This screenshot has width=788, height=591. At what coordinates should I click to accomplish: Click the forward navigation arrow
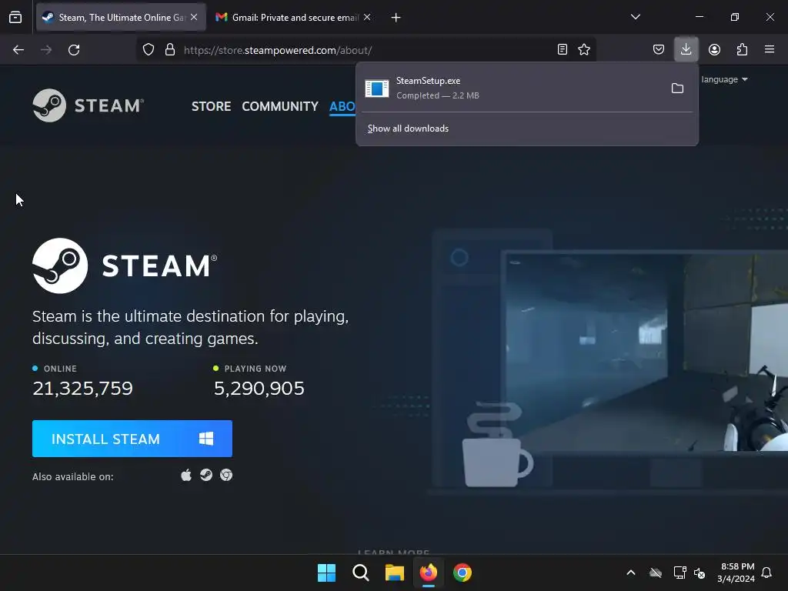46,50
